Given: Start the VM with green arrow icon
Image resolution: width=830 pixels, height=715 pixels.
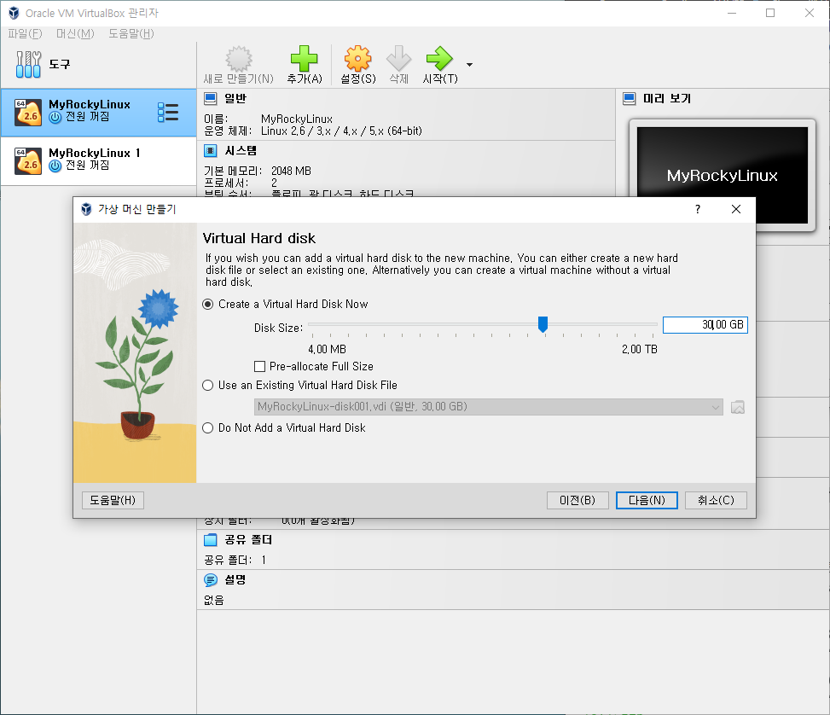Looking at the screenshot, I should 439,59.
